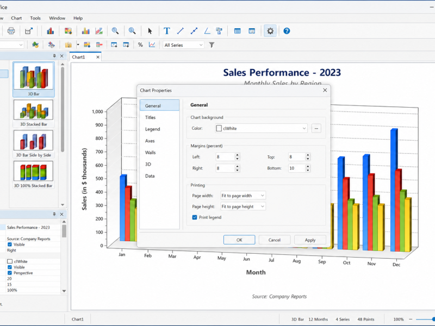
Task: Expand the arrow beside the folder icon
Action: click(x=78, y=45)
